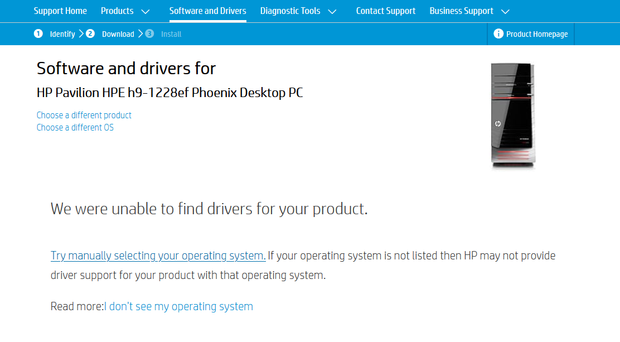The width and height of the screenshot is (620, 342).
Task: Click the step 1 Identify circle icon
Action: click(x=38, y=34)
